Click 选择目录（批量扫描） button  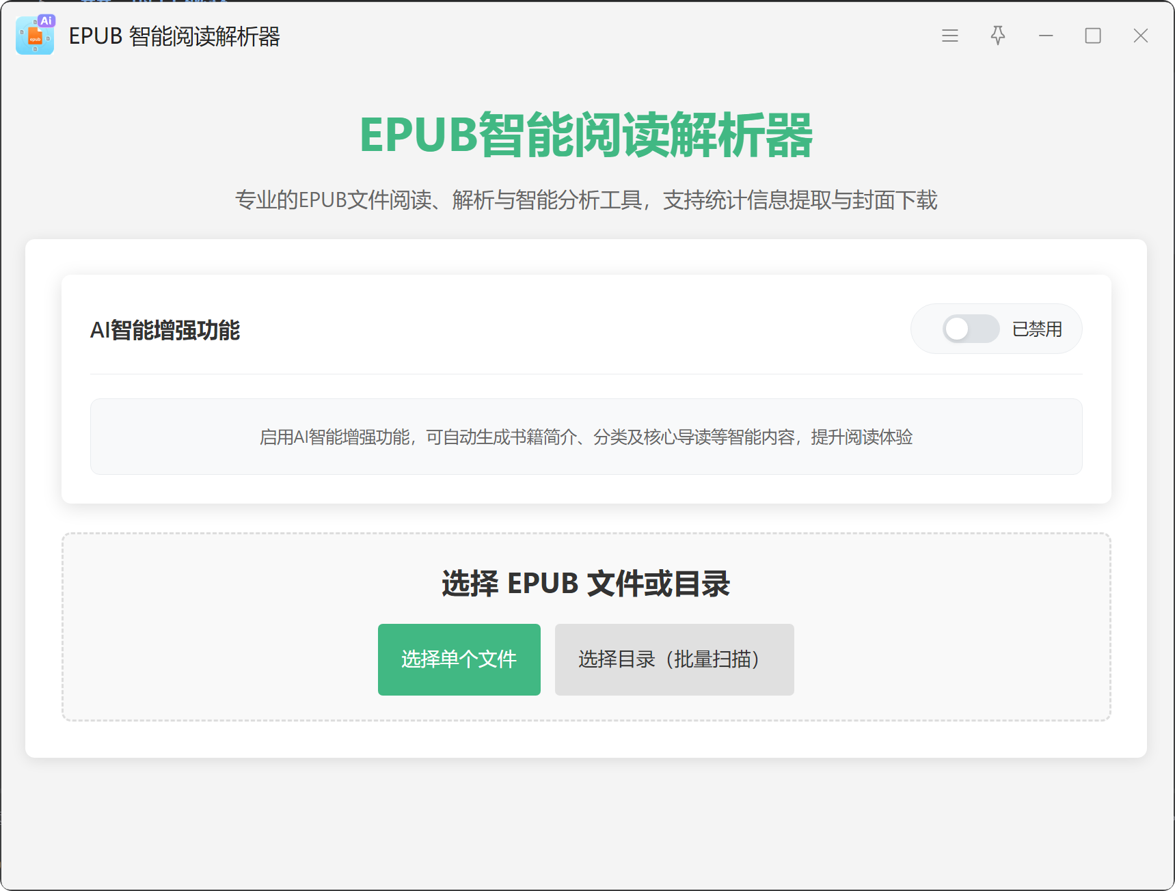(x=674, y=659)
